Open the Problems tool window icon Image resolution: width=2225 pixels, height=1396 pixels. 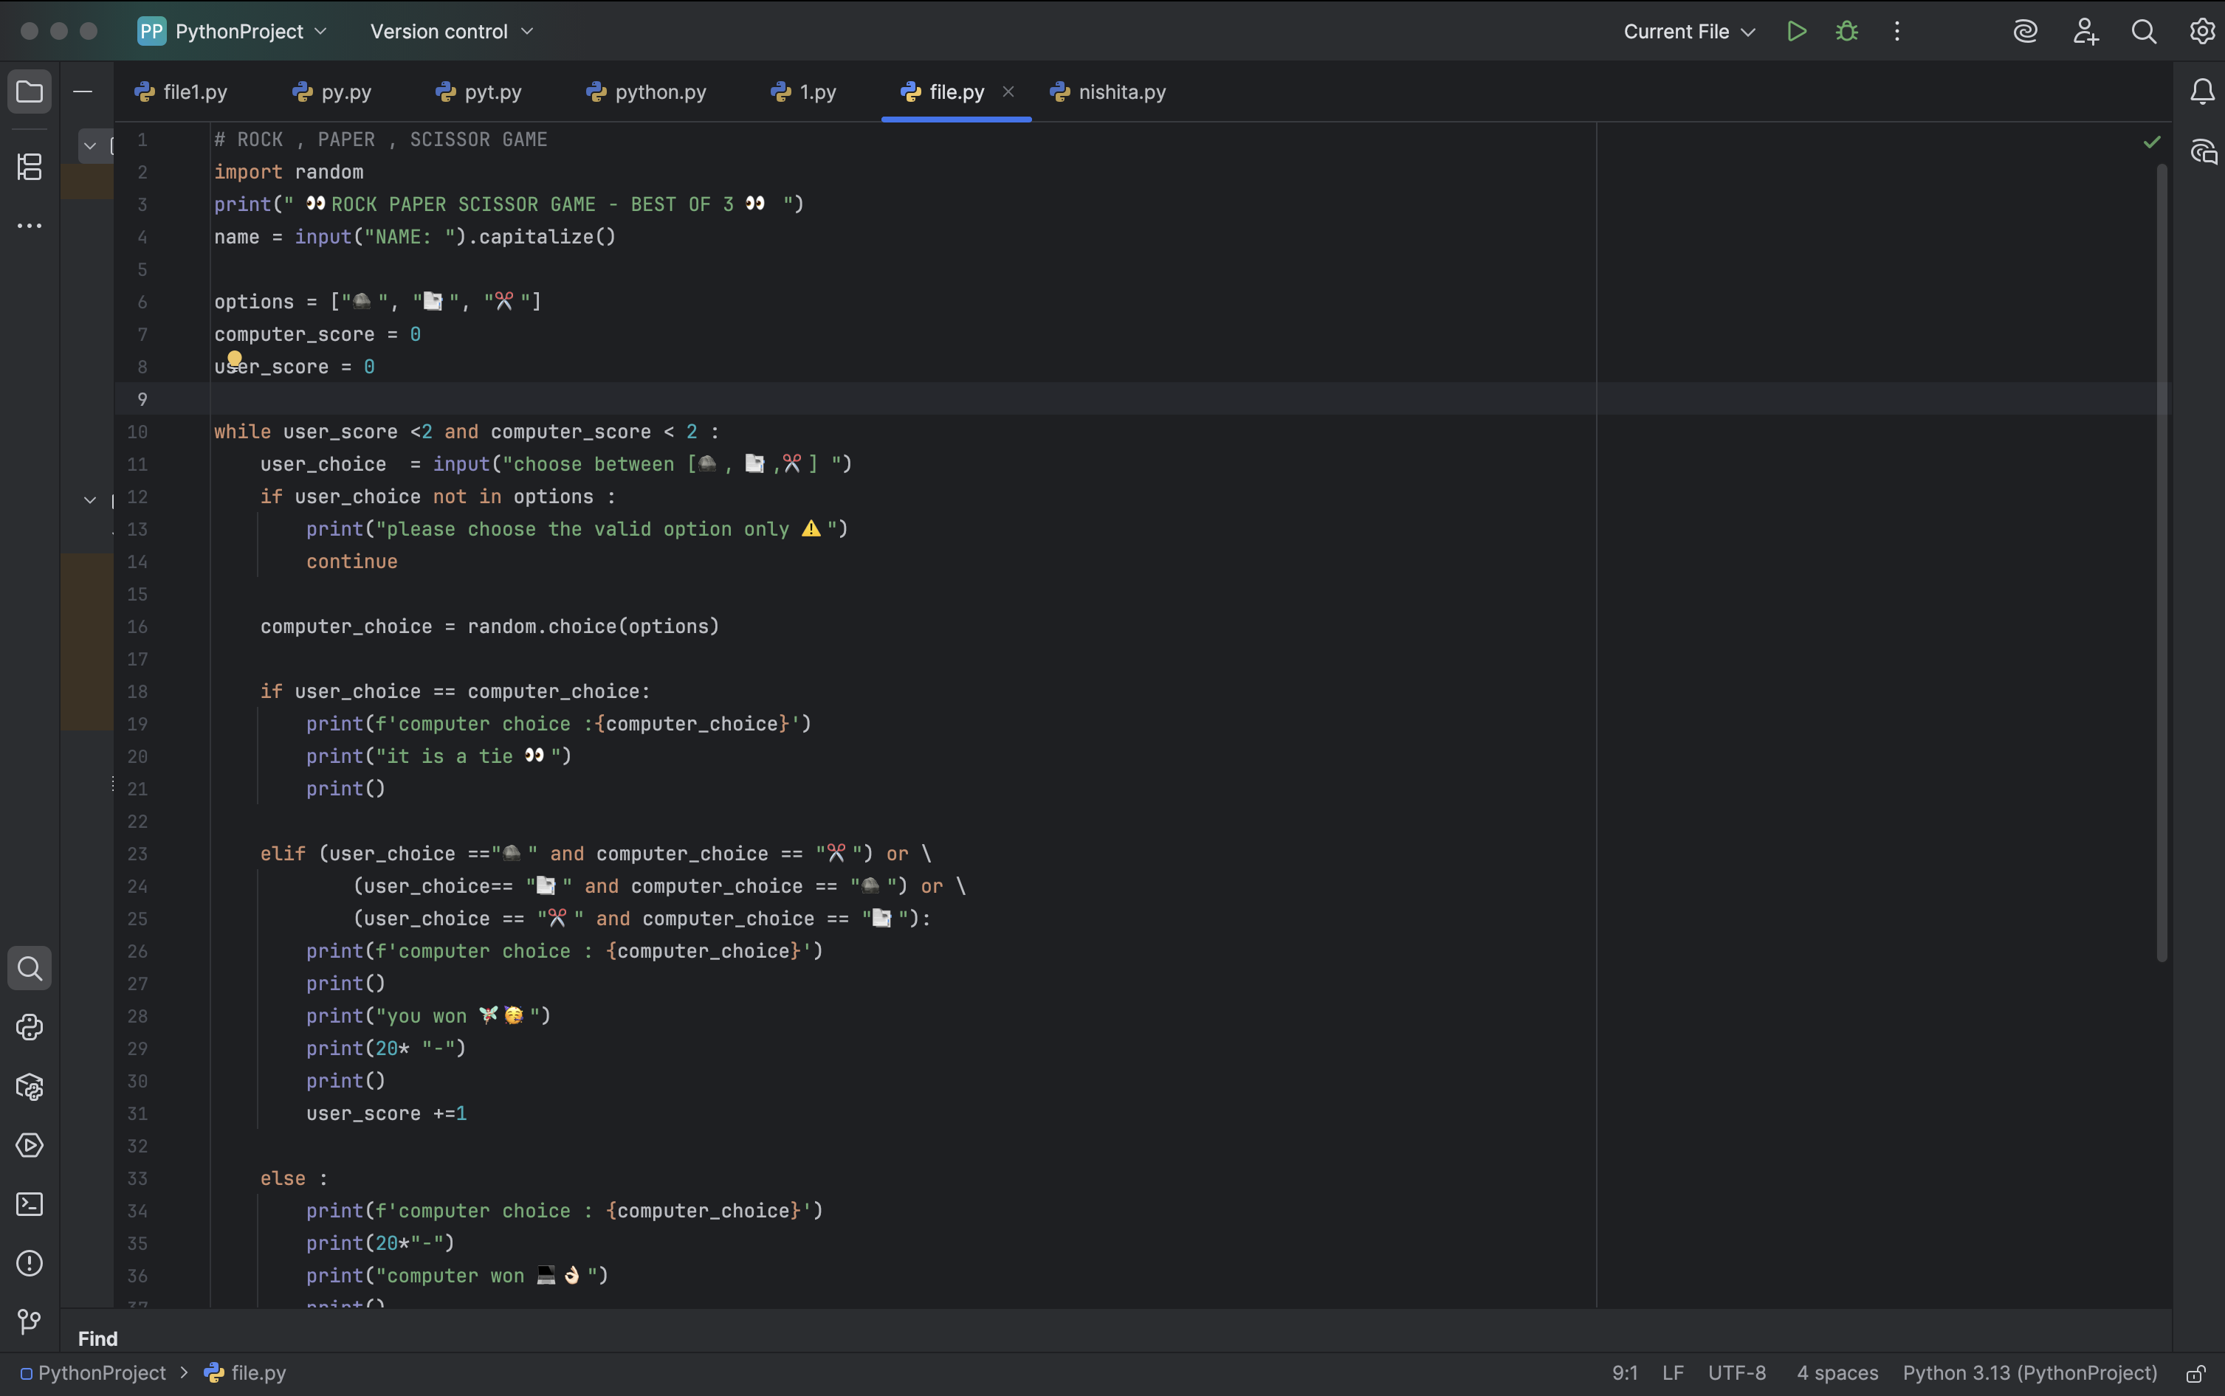(x=30, y=1263)
